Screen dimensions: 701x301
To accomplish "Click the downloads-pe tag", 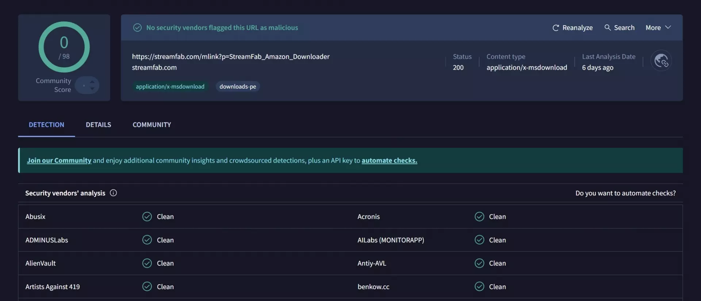I will [238, 86].
